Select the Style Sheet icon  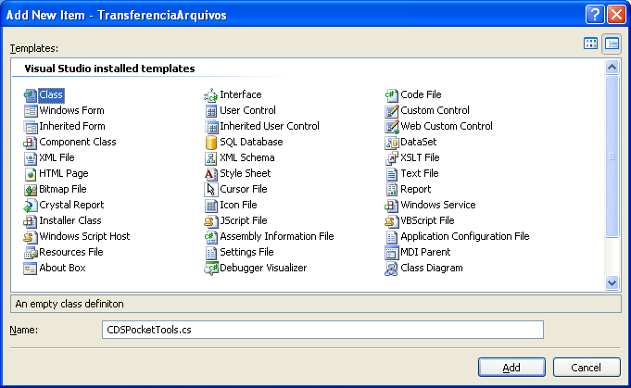pyautogui.click(x=211, y=174)
